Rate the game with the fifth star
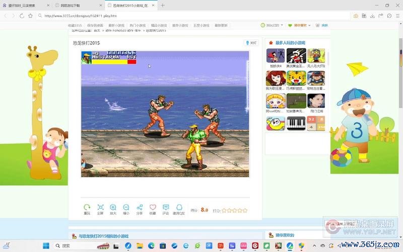This screenshot has width=403, height=252. click(245, 210)
